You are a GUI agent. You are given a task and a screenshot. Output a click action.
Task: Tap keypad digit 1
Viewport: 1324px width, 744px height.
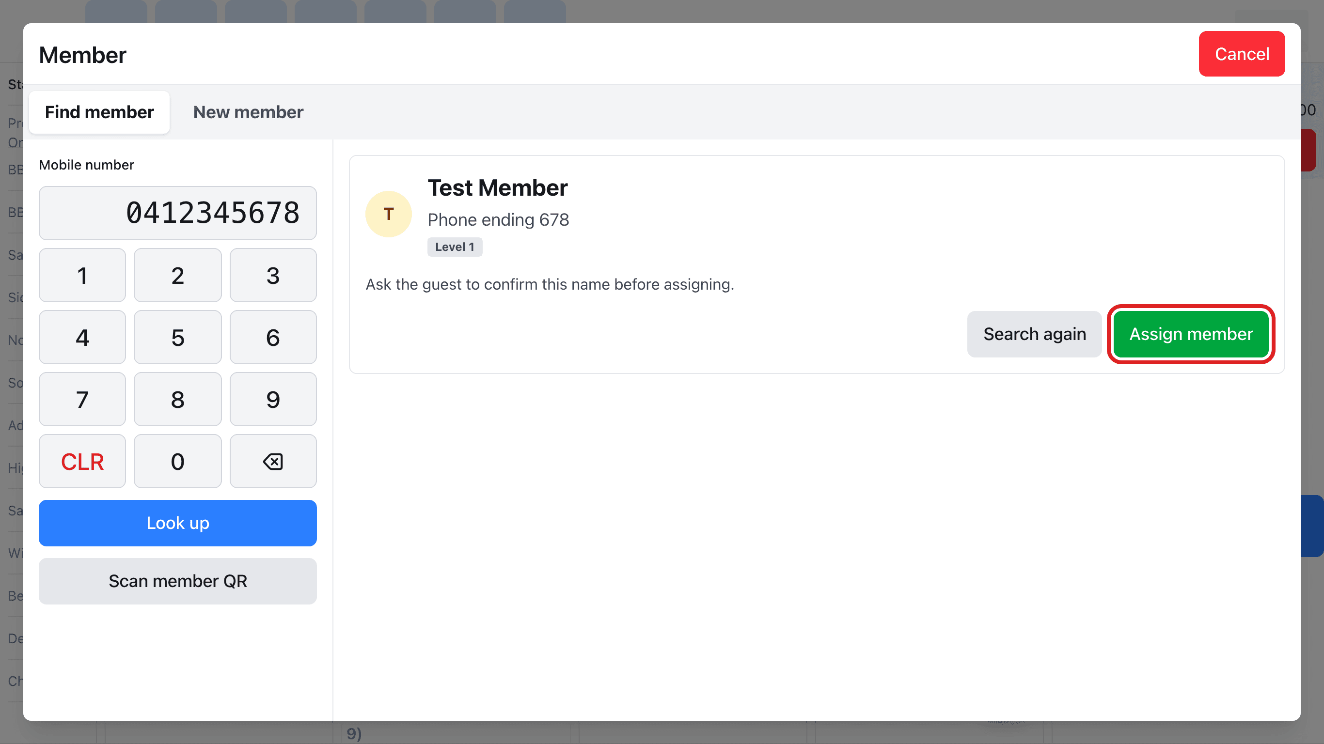pyautogui.click(x=82, y=275)
